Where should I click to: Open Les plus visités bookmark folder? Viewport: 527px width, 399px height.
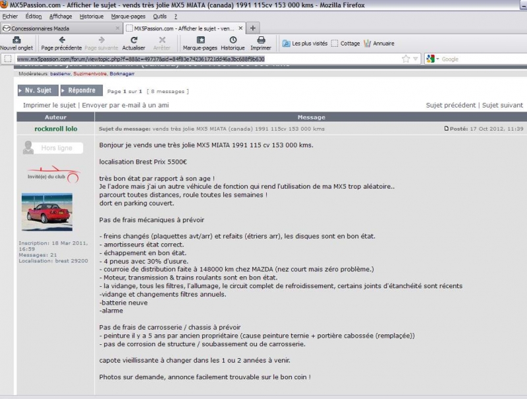305,44
